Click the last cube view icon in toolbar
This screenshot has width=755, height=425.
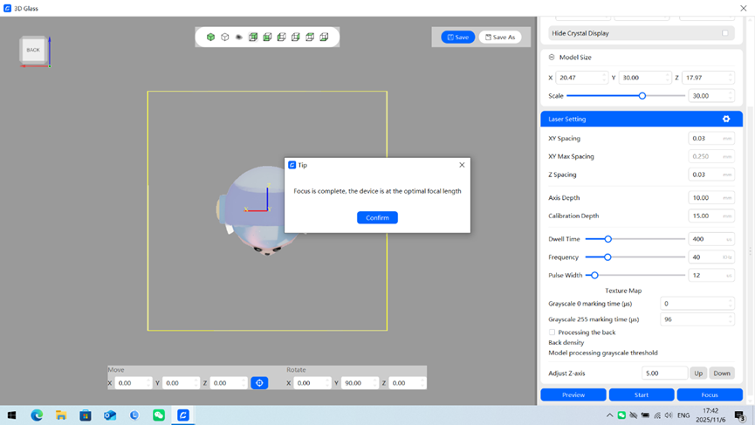tap(324, 38)
